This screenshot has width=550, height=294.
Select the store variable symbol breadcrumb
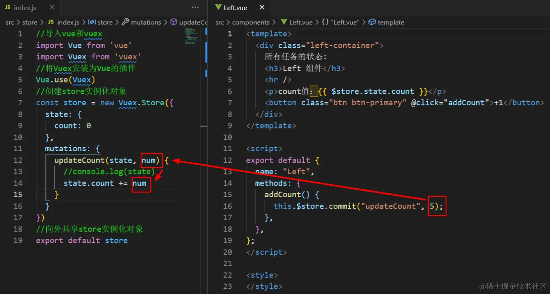click(x=101, y=22)
